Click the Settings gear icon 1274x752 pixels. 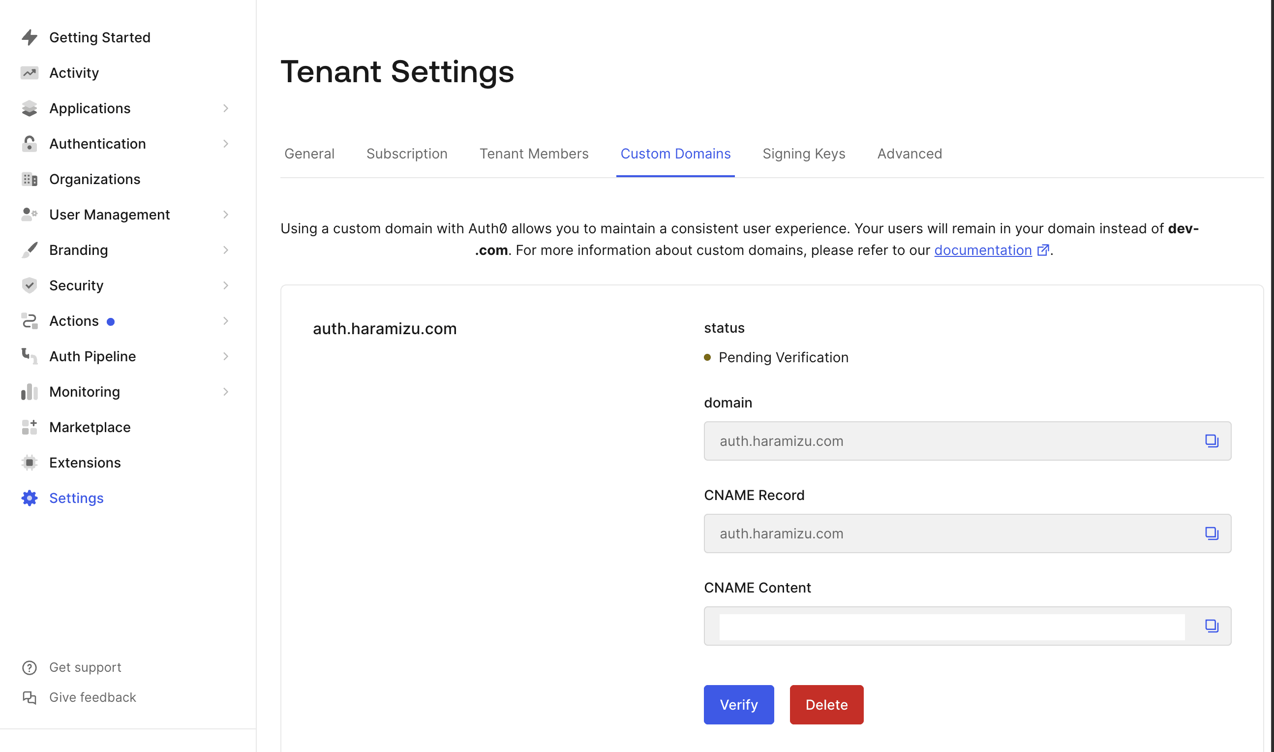(x=30, y=498)
